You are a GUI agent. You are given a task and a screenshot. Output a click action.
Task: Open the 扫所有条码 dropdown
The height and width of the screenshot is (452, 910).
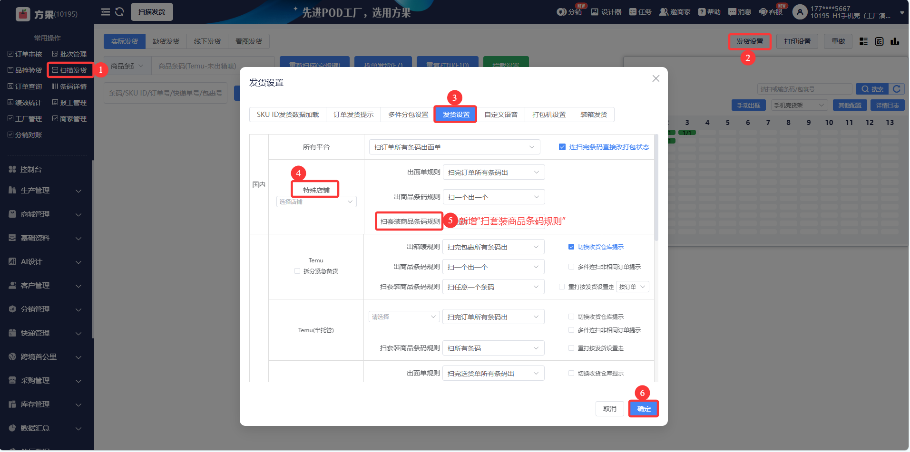[493, 348]
